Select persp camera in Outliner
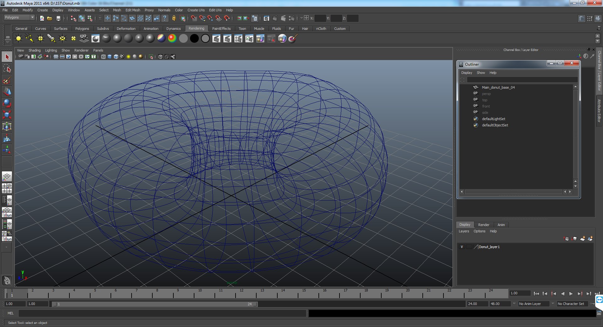The height and width of the screenshot is (327, 603). [486, 94]
